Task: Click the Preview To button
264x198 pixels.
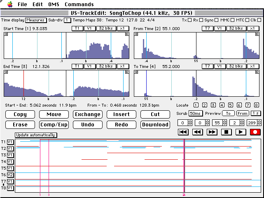Action: 228,113
